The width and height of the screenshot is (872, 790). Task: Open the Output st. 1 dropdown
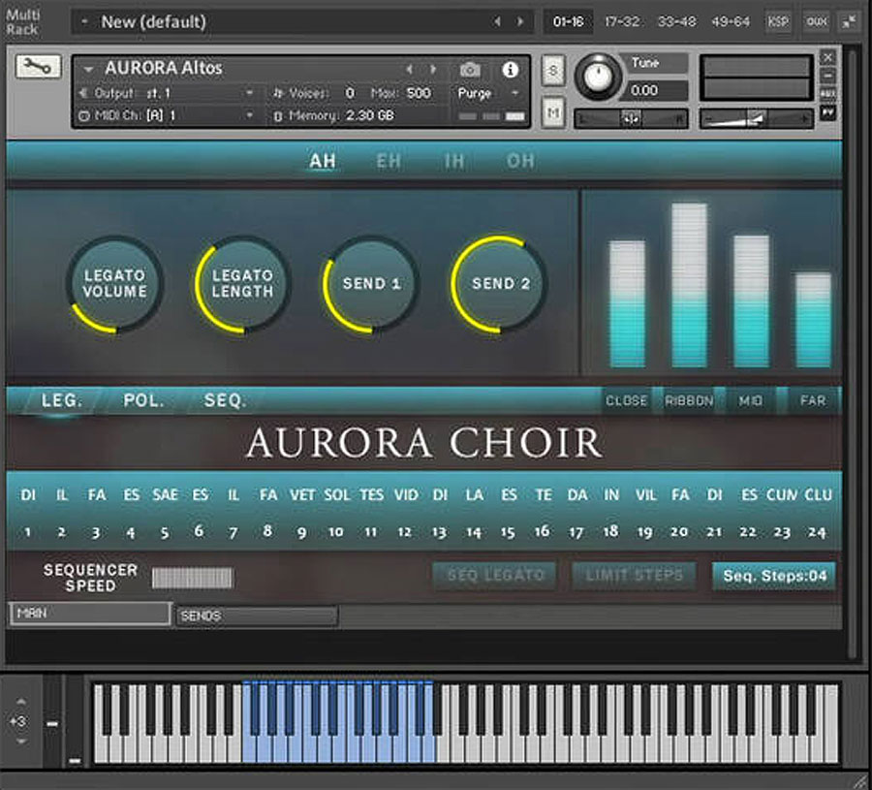click(169, 93)
